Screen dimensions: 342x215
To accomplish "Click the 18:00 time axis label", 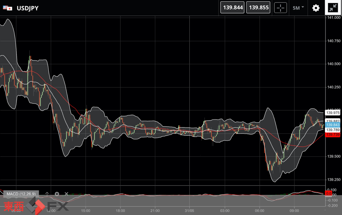I will pos(120,211).
